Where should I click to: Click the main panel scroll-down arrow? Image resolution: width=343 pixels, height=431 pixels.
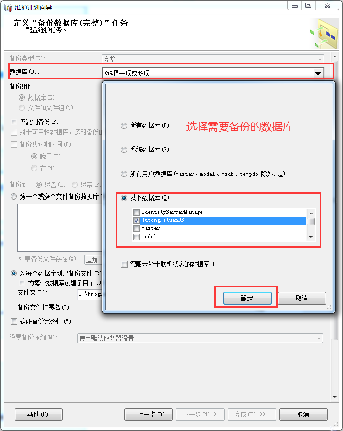pyautogui.click(x=335, y=397)
